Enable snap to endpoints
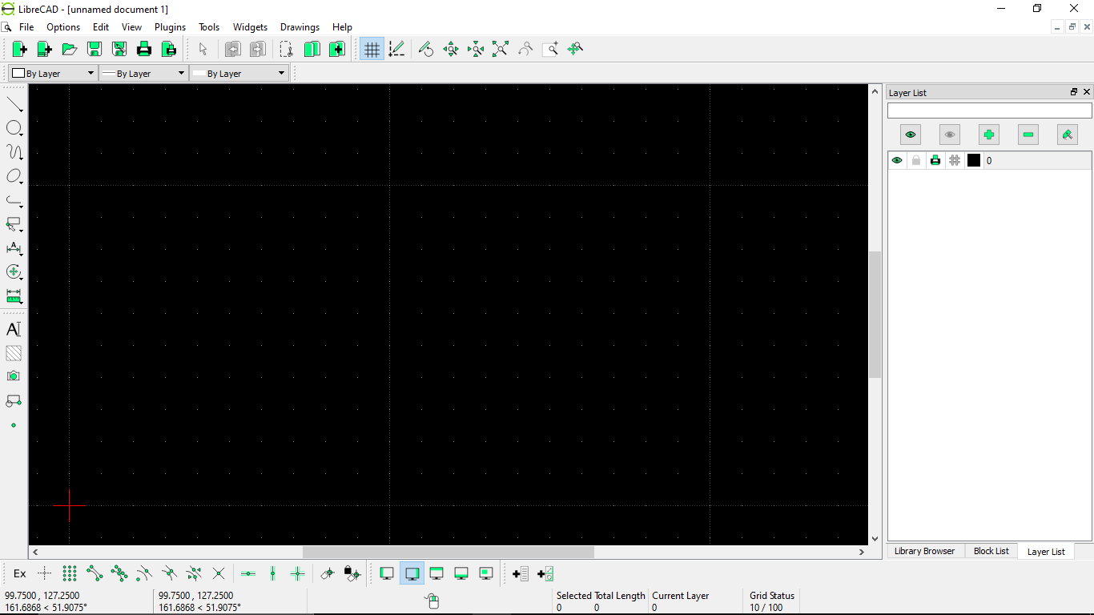 [x=95, y=573]
